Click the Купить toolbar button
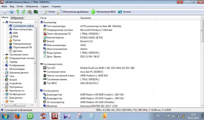Screen dimensions: 204x120 point(125,12)
